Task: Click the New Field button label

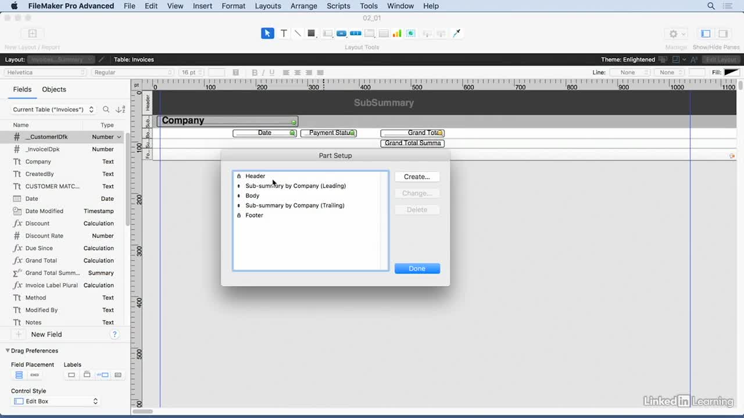Action: click(46, 334)
